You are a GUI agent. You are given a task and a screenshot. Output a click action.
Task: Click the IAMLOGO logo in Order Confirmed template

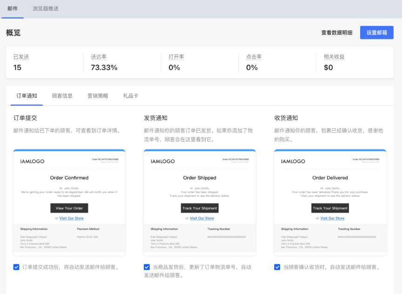[33, 161]
